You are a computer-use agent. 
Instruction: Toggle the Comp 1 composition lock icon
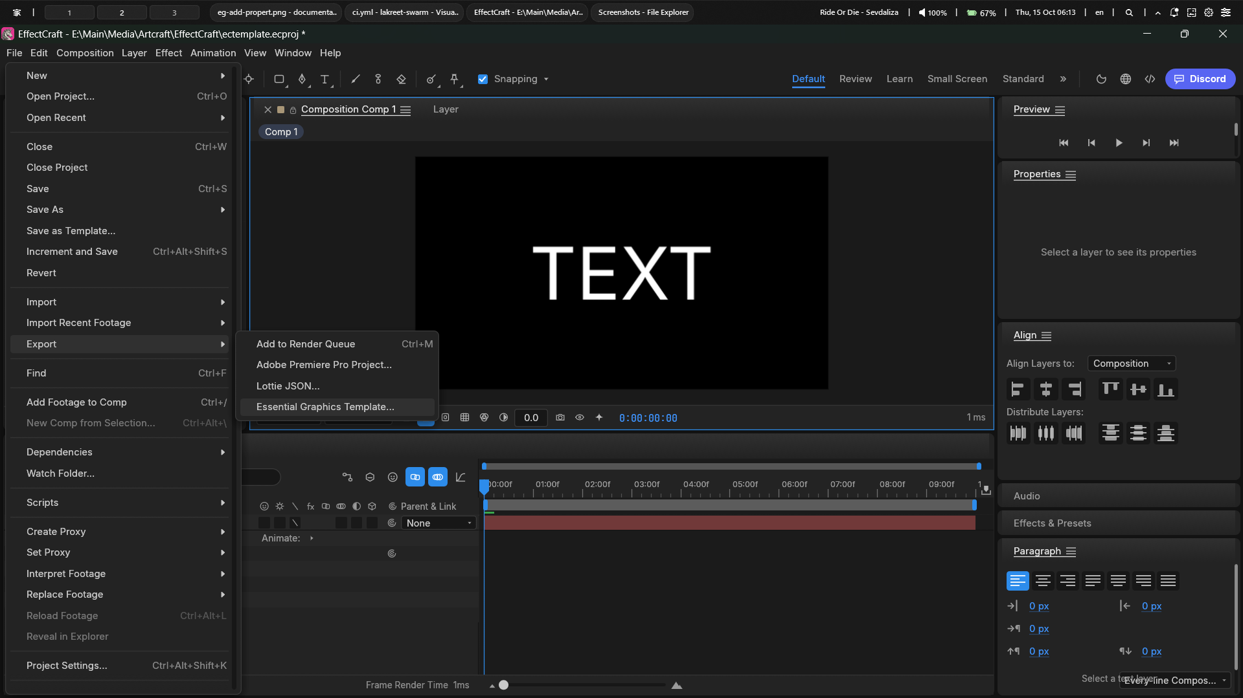click(293, 110)
